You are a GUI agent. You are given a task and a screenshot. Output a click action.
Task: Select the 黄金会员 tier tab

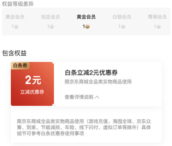(86, 17)
